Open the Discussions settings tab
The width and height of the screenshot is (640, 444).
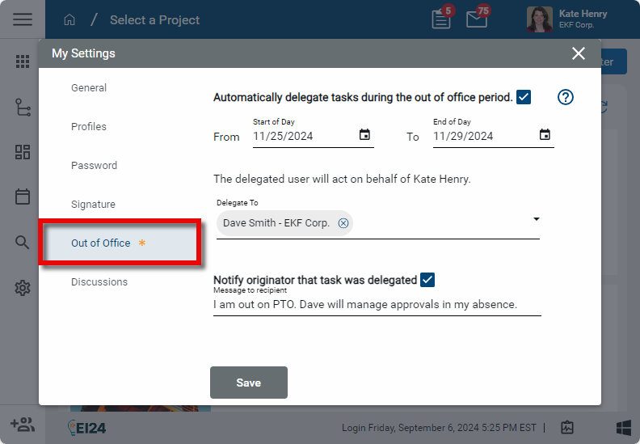coord(99,282)
